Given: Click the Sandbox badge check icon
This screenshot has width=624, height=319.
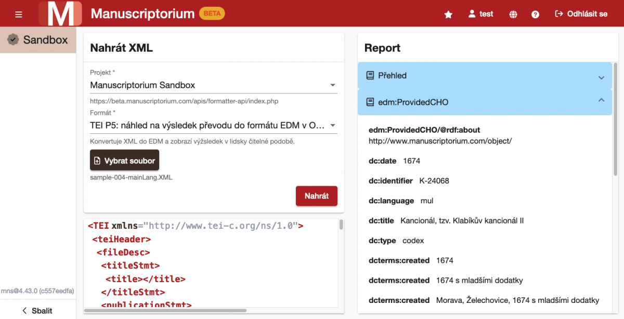Looking at the screenshot, I should pyautogui.click(x=13, y=40).
